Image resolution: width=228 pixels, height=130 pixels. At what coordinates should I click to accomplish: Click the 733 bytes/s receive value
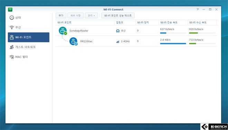(196, 40)
